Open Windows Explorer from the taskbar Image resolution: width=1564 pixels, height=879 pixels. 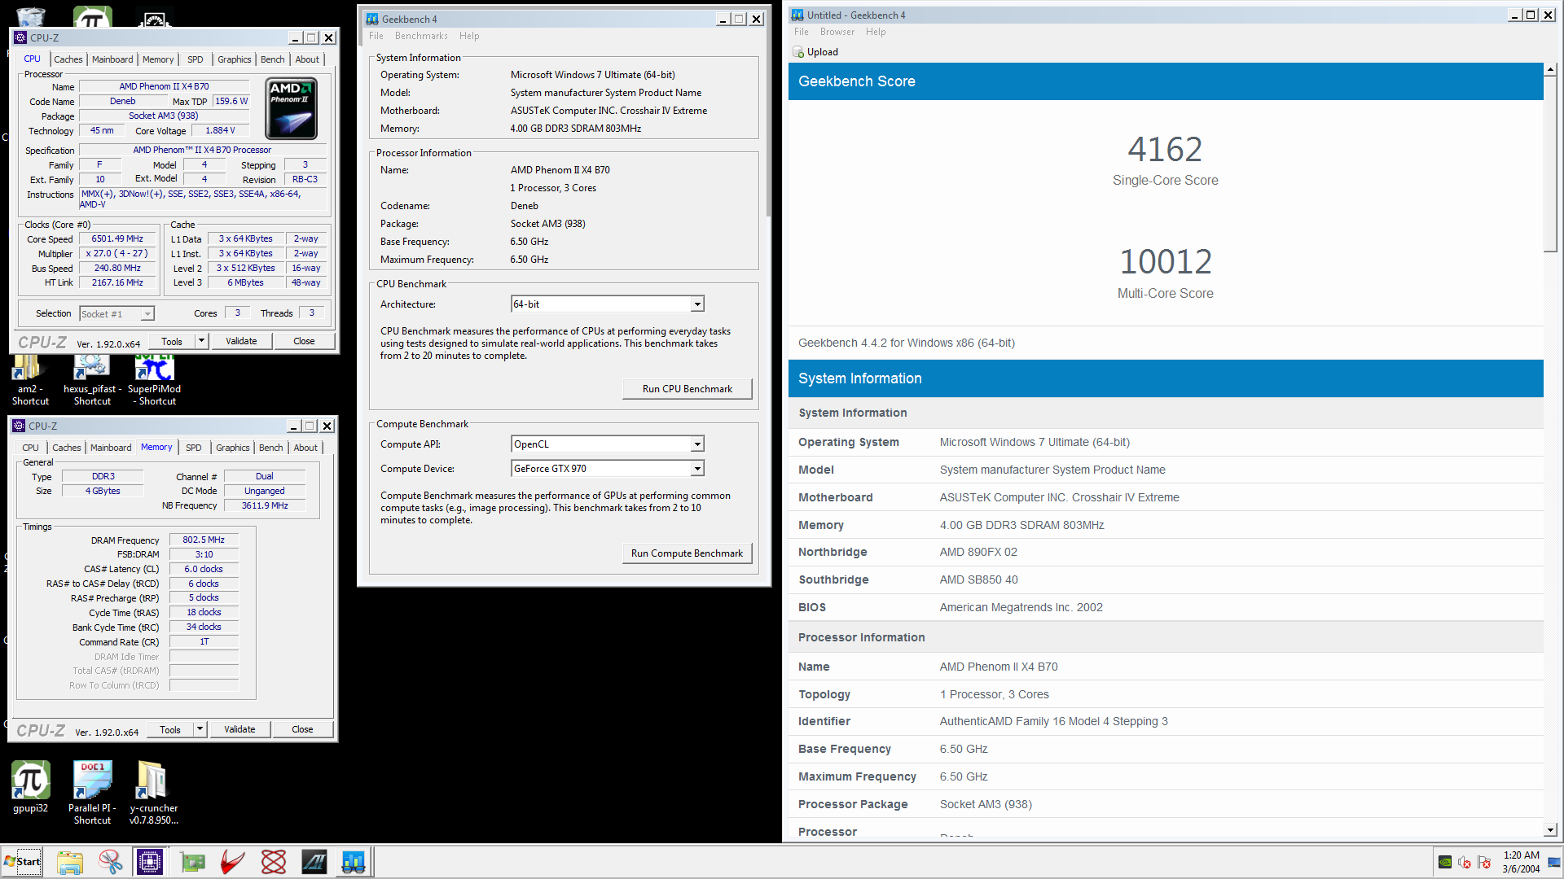click(70, 862)
